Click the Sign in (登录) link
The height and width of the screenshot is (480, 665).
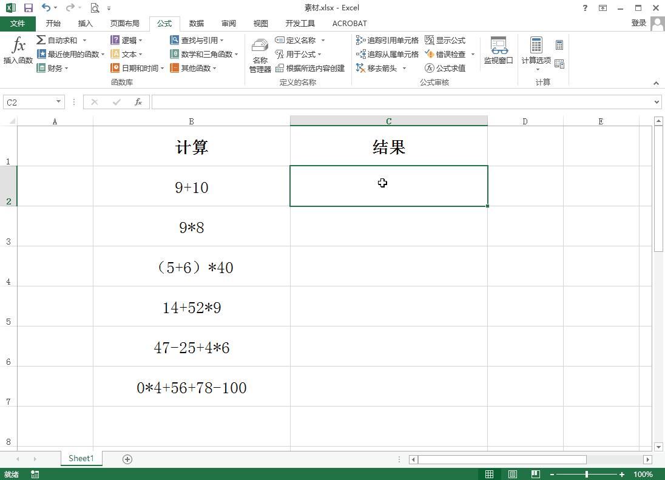coord(639,23)
